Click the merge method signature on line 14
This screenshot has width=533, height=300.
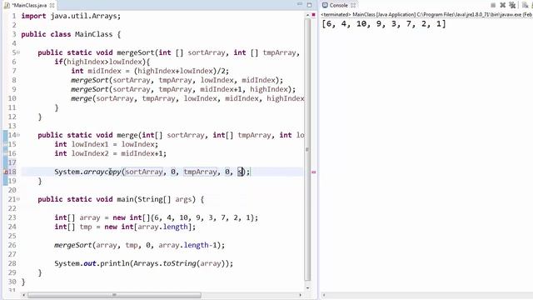tap(171, 135)
